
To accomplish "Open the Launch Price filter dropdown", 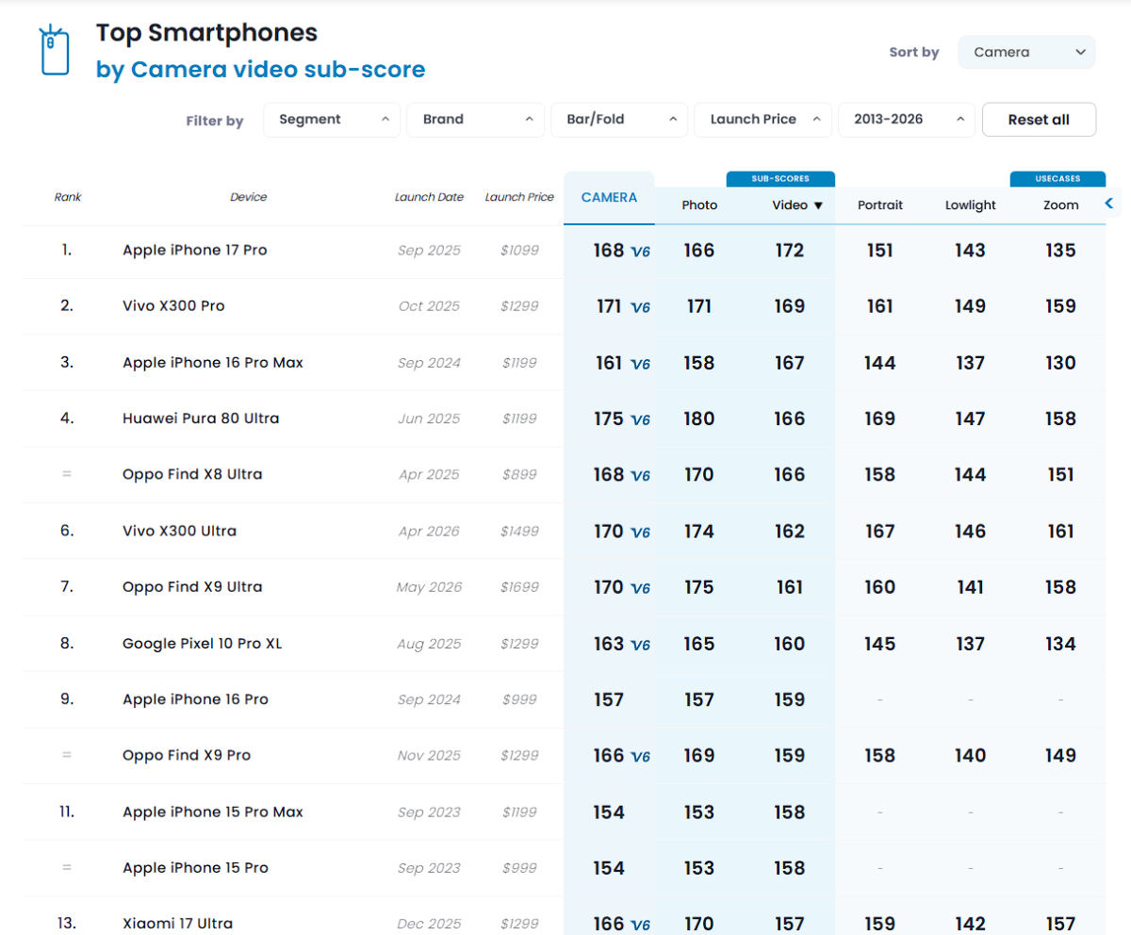I will pyautogui.click(x=762, y=120).
